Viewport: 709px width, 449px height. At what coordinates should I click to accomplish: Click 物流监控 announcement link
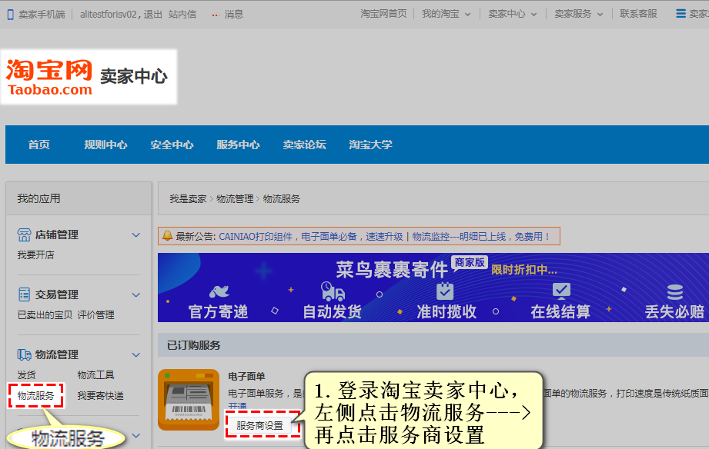(x=481, y=236)
